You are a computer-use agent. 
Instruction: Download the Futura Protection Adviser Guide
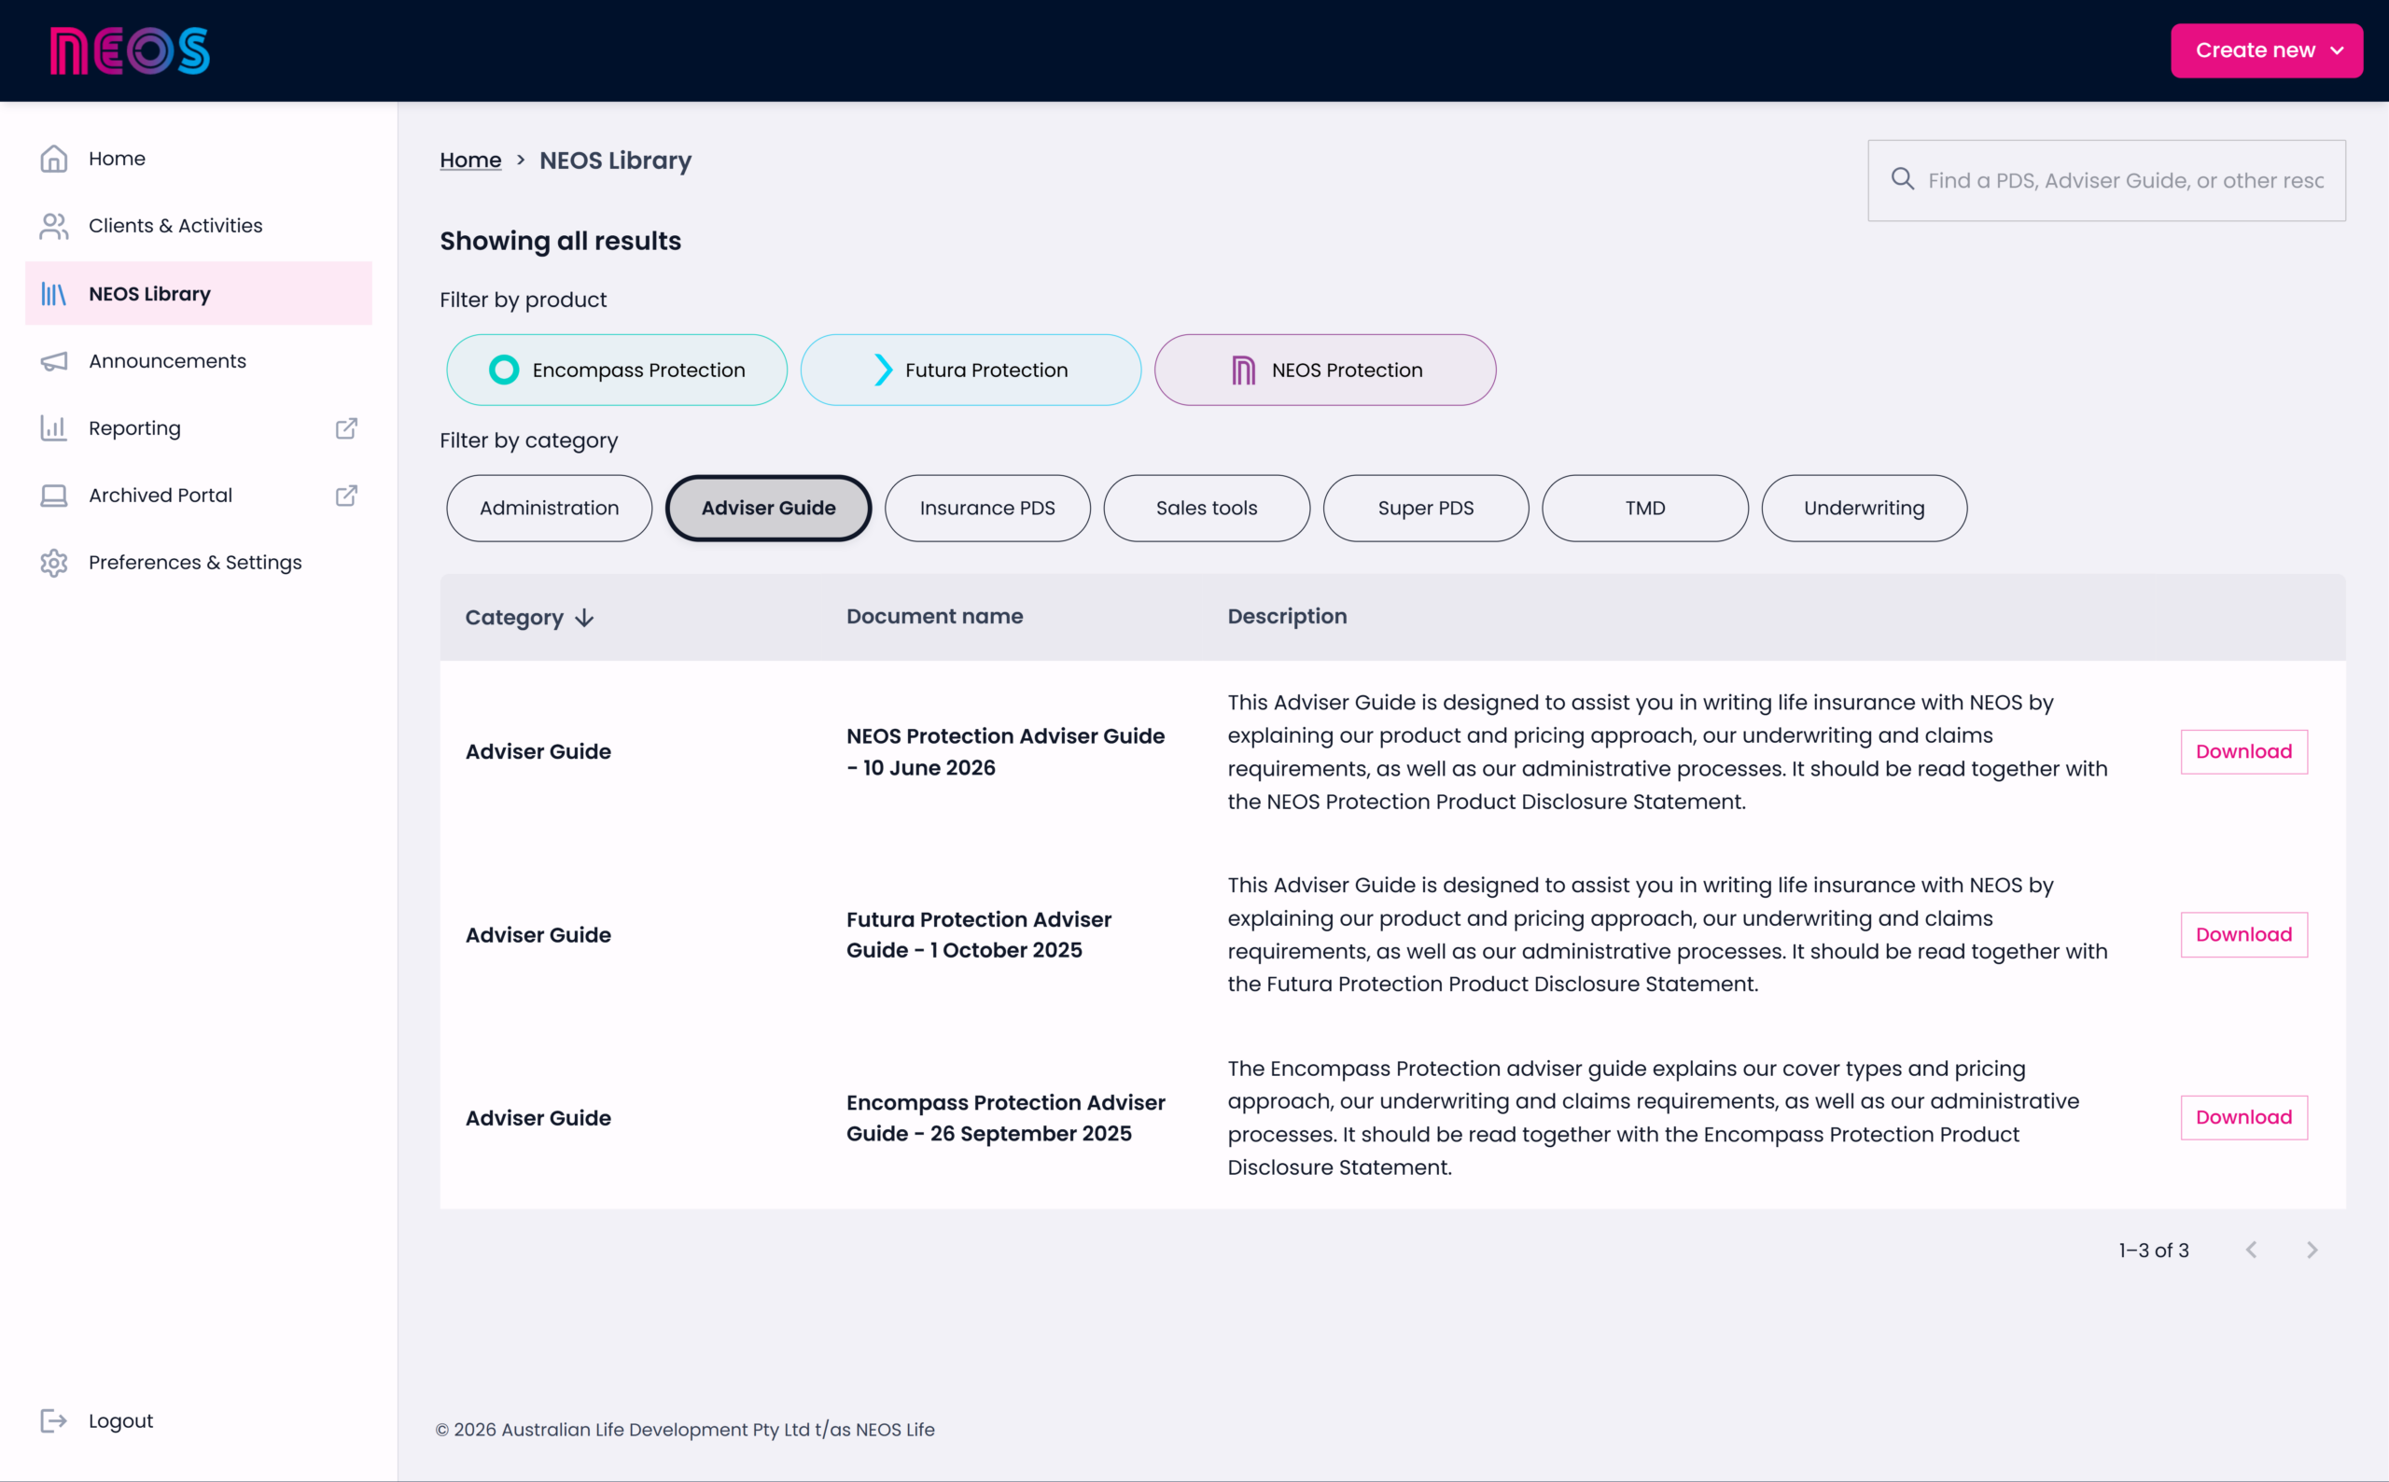click(2243, 934)
